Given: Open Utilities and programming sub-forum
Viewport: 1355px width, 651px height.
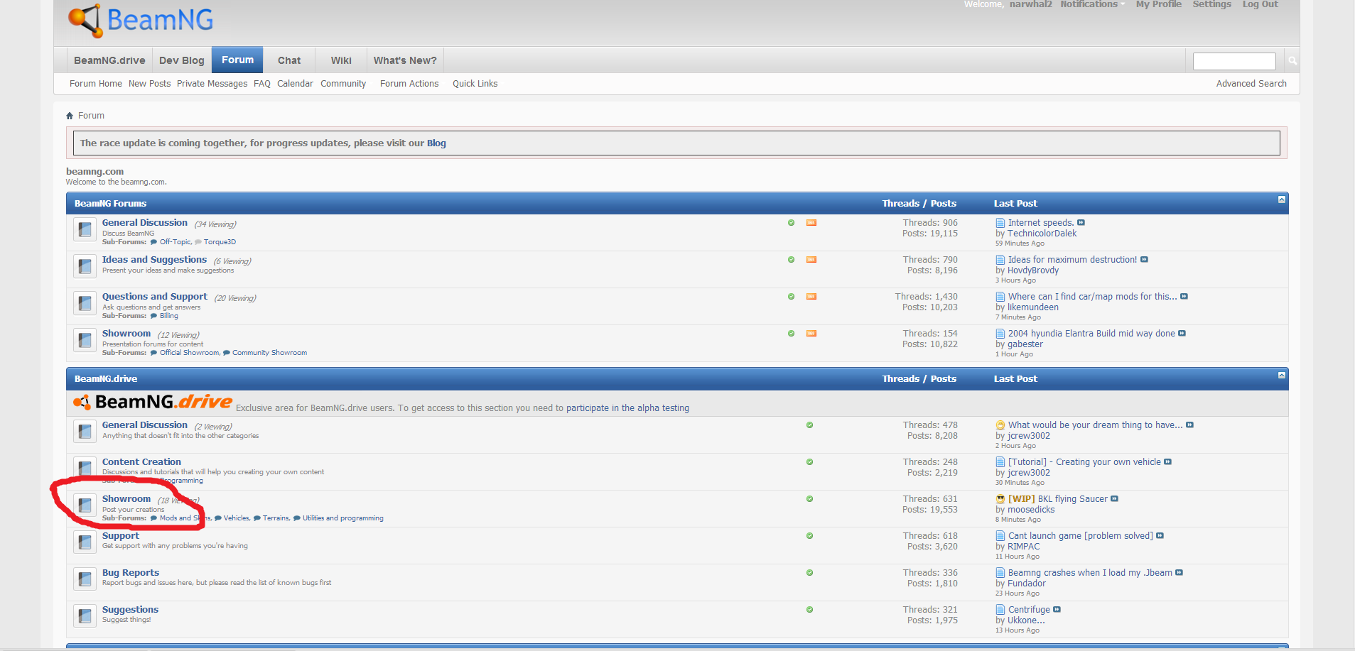Looking at the screenshot, I should tap(342, 518).
